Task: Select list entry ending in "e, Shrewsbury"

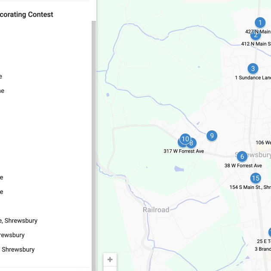Action: click(19, 221)
